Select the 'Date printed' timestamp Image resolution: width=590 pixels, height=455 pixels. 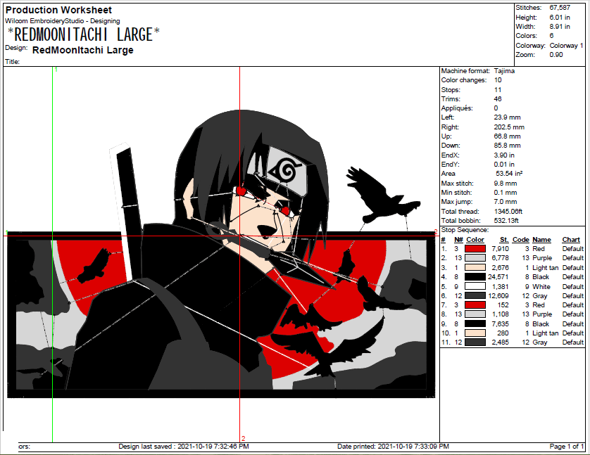(393, 447)
